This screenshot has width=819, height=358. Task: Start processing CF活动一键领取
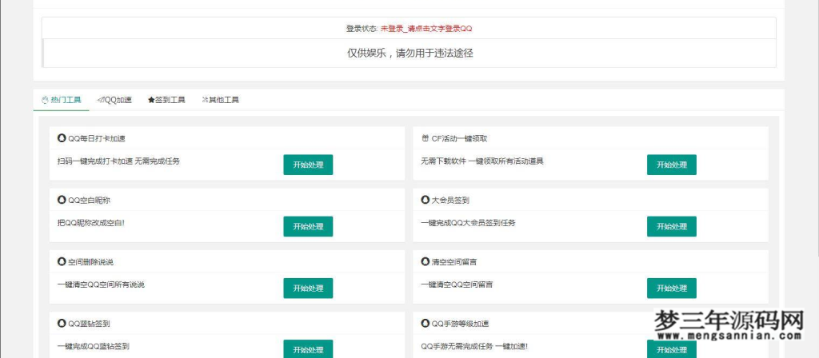coord(671,165)
